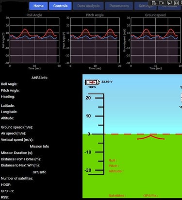Click the 22.80 V battery voltage reading
This screenshot has width=182, height=200.
click(107, 82)
